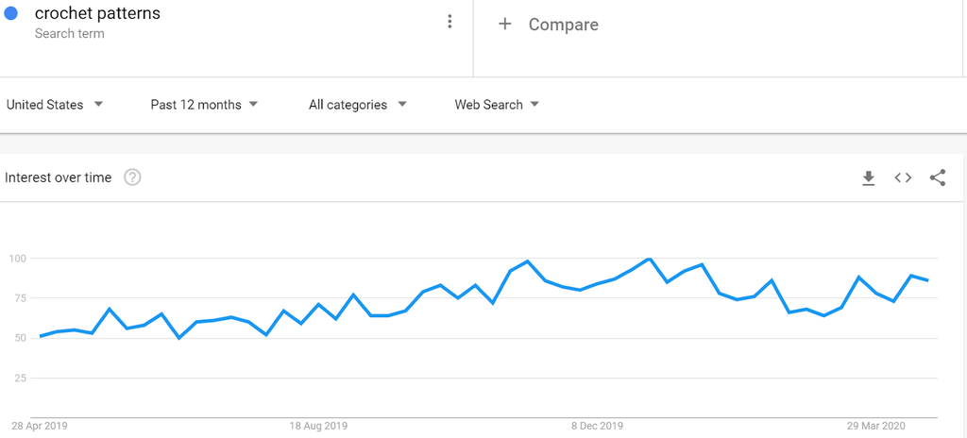Click the Search term label under crochet patterns
The width and height of the screenshot is (967, 438).
tap(69, 34)
